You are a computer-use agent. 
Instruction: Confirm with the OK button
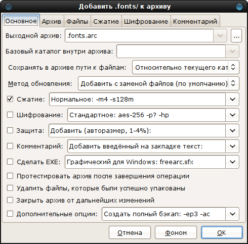tap(222, 232)
